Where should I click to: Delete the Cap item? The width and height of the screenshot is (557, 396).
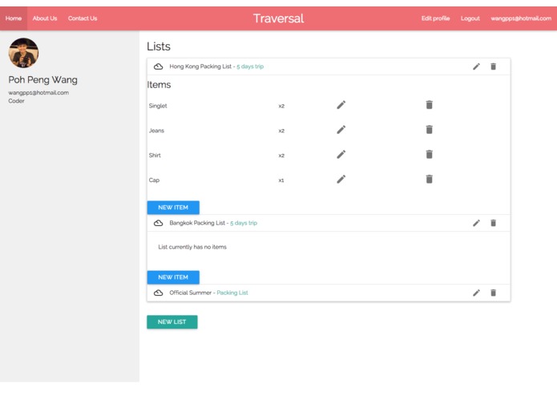point(429,179)
